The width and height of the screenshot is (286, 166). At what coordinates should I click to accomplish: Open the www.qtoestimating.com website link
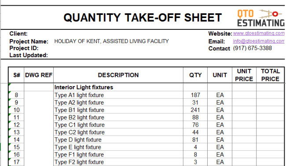coord(259,33)
